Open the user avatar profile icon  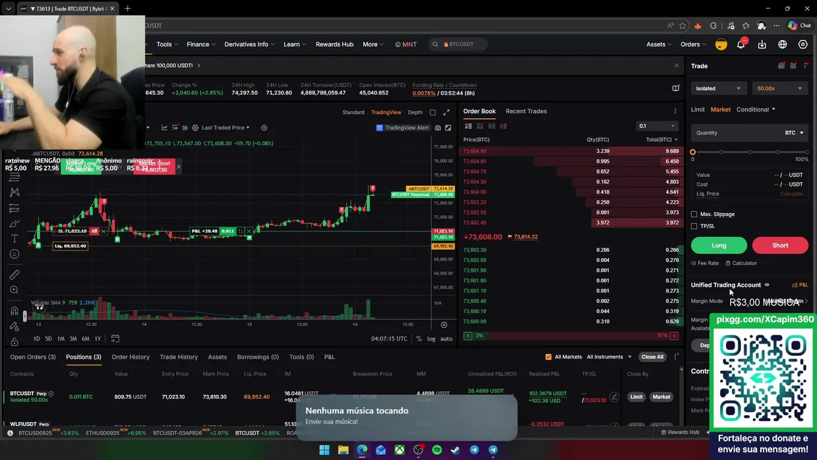point(721,44)
